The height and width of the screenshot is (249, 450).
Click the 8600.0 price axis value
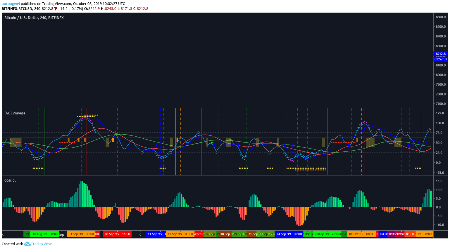coord(441,17)
